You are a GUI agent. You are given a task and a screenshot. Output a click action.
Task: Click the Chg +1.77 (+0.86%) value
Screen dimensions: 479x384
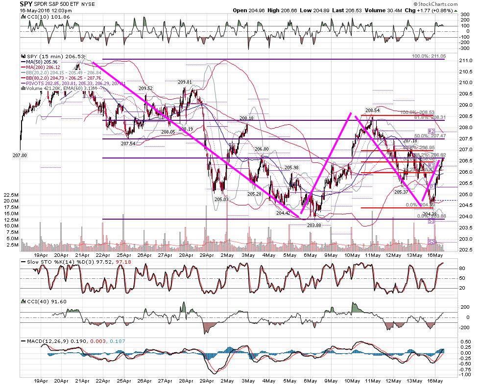pos(429,10)
